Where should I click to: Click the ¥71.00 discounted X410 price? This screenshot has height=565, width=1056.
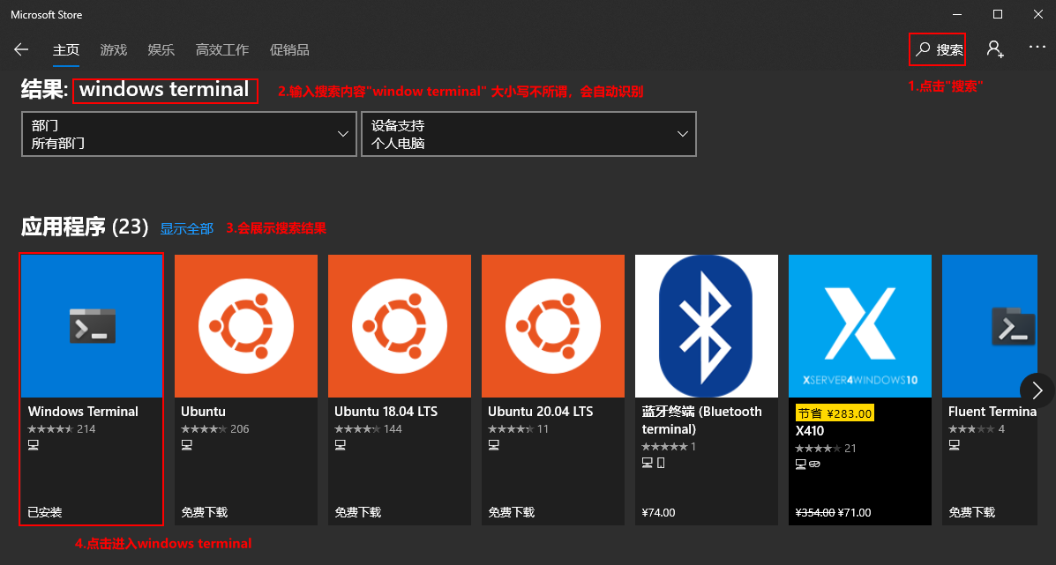click(855, 512)
